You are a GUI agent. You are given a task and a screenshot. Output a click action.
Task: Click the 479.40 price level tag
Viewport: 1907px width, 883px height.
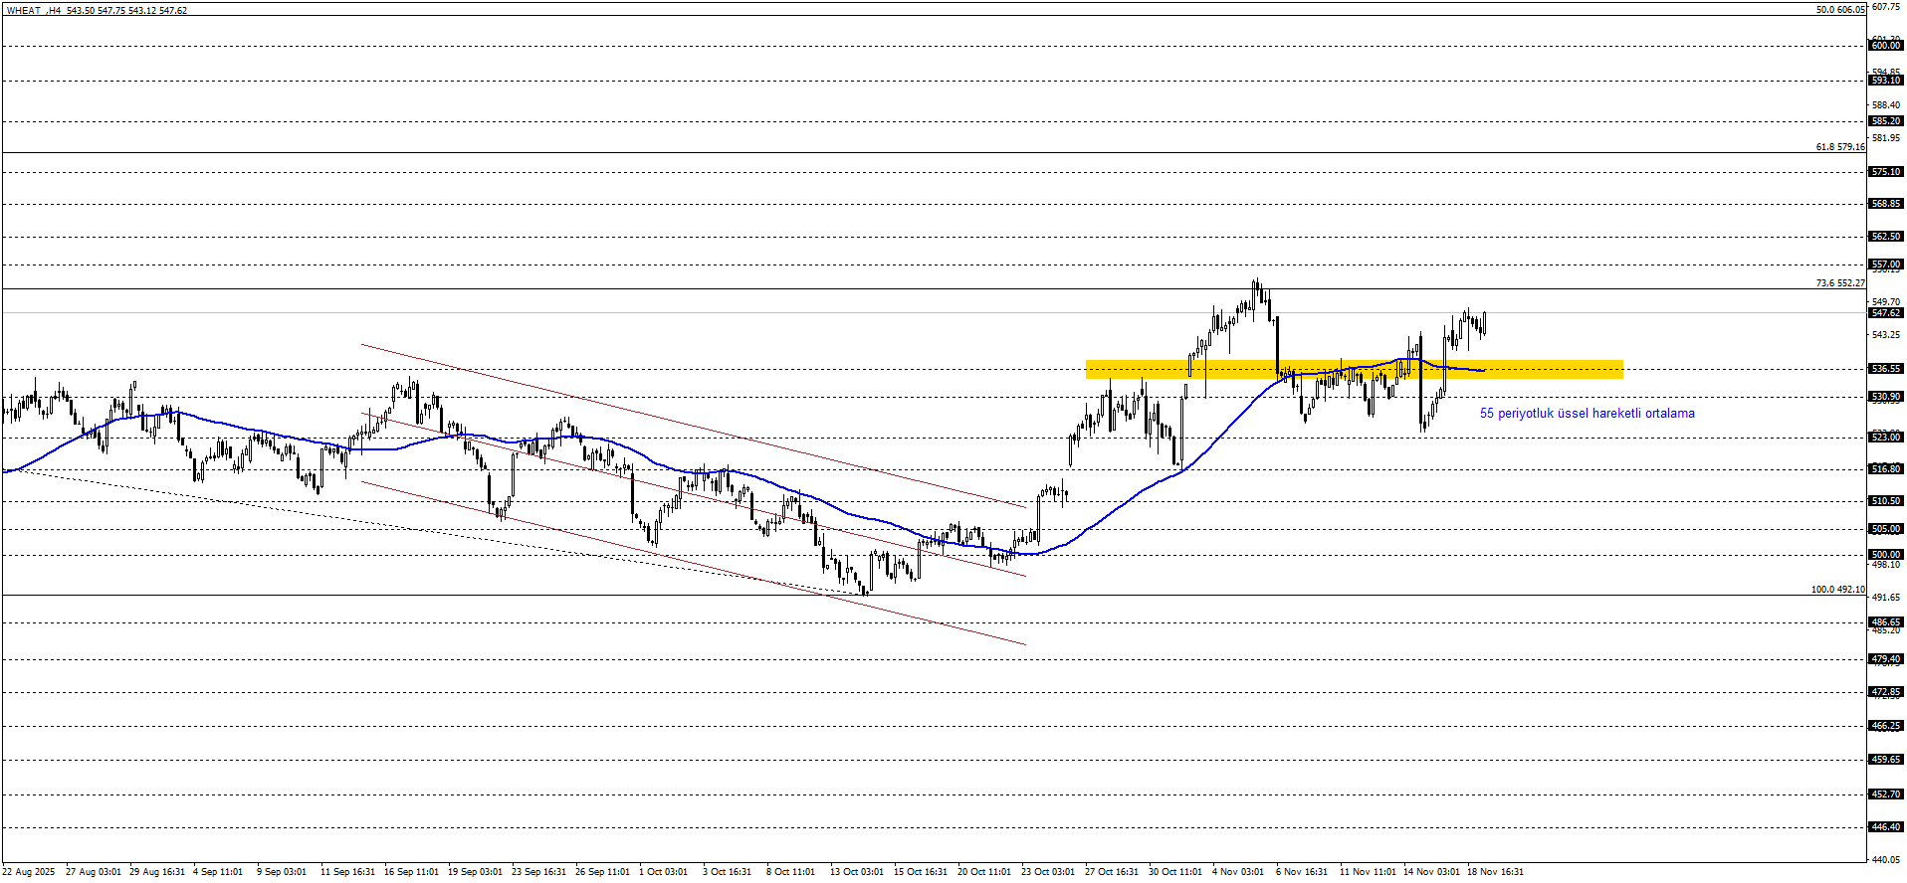[x=1885, y=659]
